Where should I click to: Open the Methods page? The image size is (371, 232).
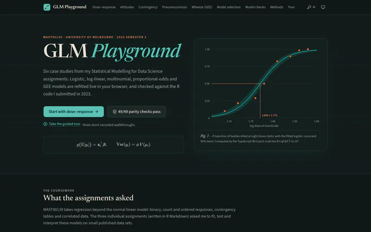point(277,7)
